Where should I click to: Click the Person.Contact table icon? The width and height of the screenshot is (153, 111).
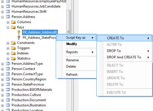[x=8, y=69]
